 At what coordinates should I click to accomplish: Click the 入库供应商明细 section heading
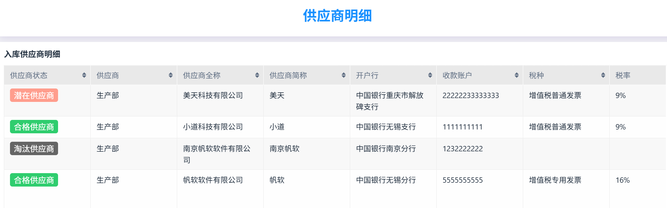click(32, 54)
